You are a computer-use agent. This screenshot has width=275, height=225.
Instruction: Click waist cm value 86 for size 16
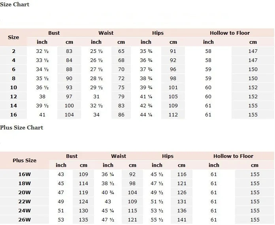click(121, 115)
